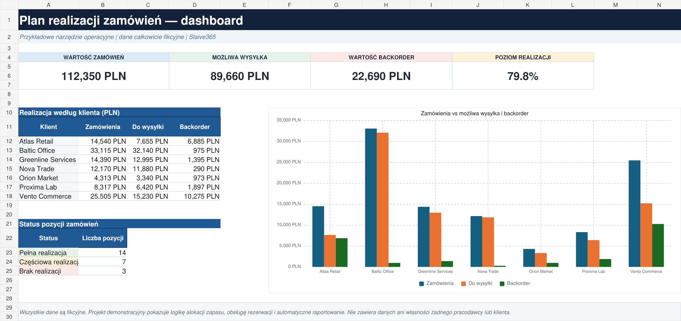The width and height of the screenshot is (681, 321).
Task: Click the WARTOŚĆ BACKORDER header label
Action: [381, 57]
